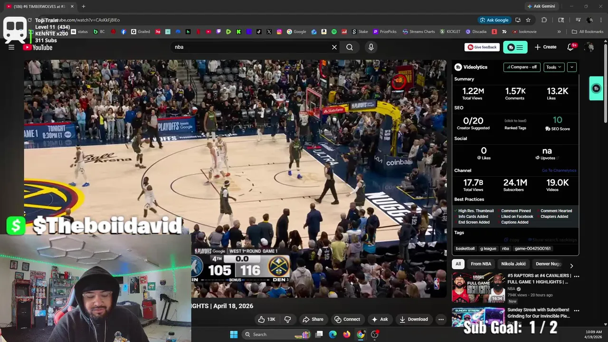Show more filter chips with arrow
Viewport: 608px width, 342px height.
(571, 266)
